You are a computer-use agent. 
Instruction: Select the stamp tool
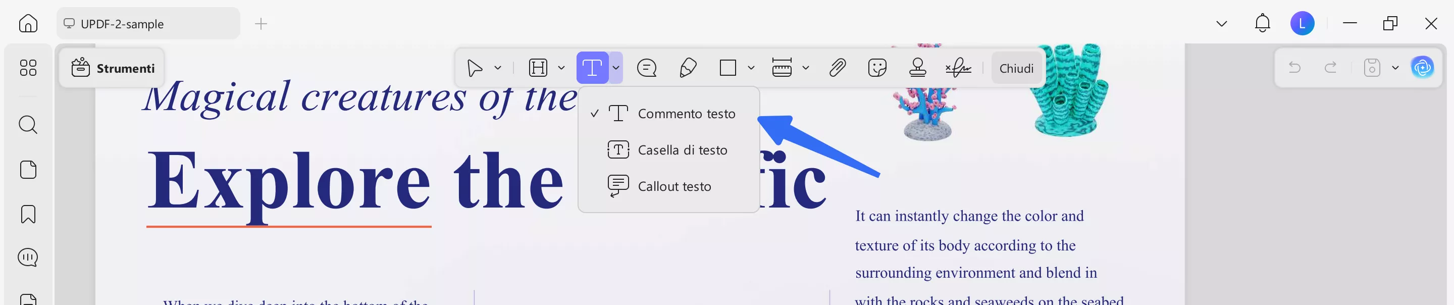click(918, 68)
